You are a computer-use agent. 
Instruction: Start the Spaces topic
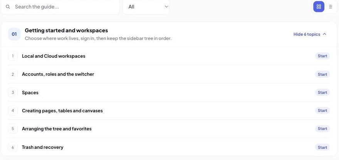point(322,92)
